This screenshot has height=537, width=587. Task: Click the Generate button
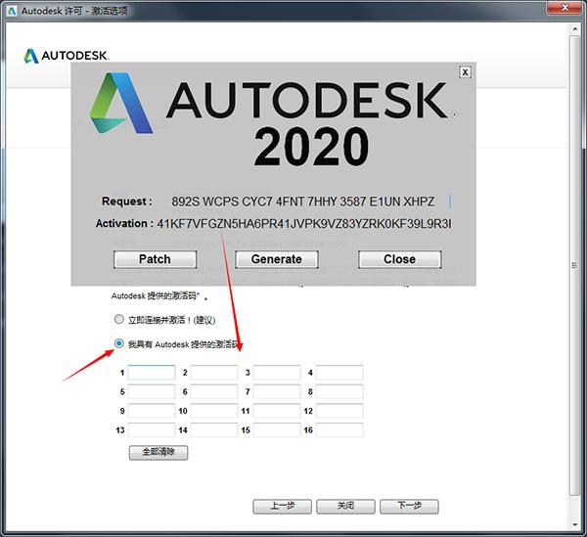277,259
